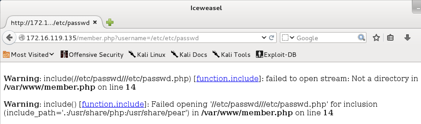Open the search engine selector dropdown
The width and height of the screenshot is (421, 124).
[x=288, y=38]
